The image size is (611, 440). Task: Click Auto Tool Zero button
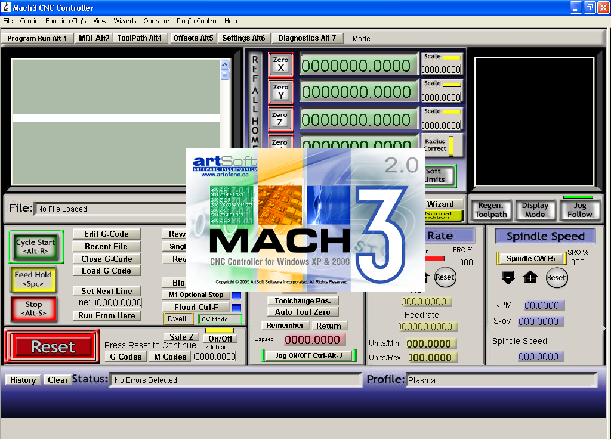pos(303,312)
